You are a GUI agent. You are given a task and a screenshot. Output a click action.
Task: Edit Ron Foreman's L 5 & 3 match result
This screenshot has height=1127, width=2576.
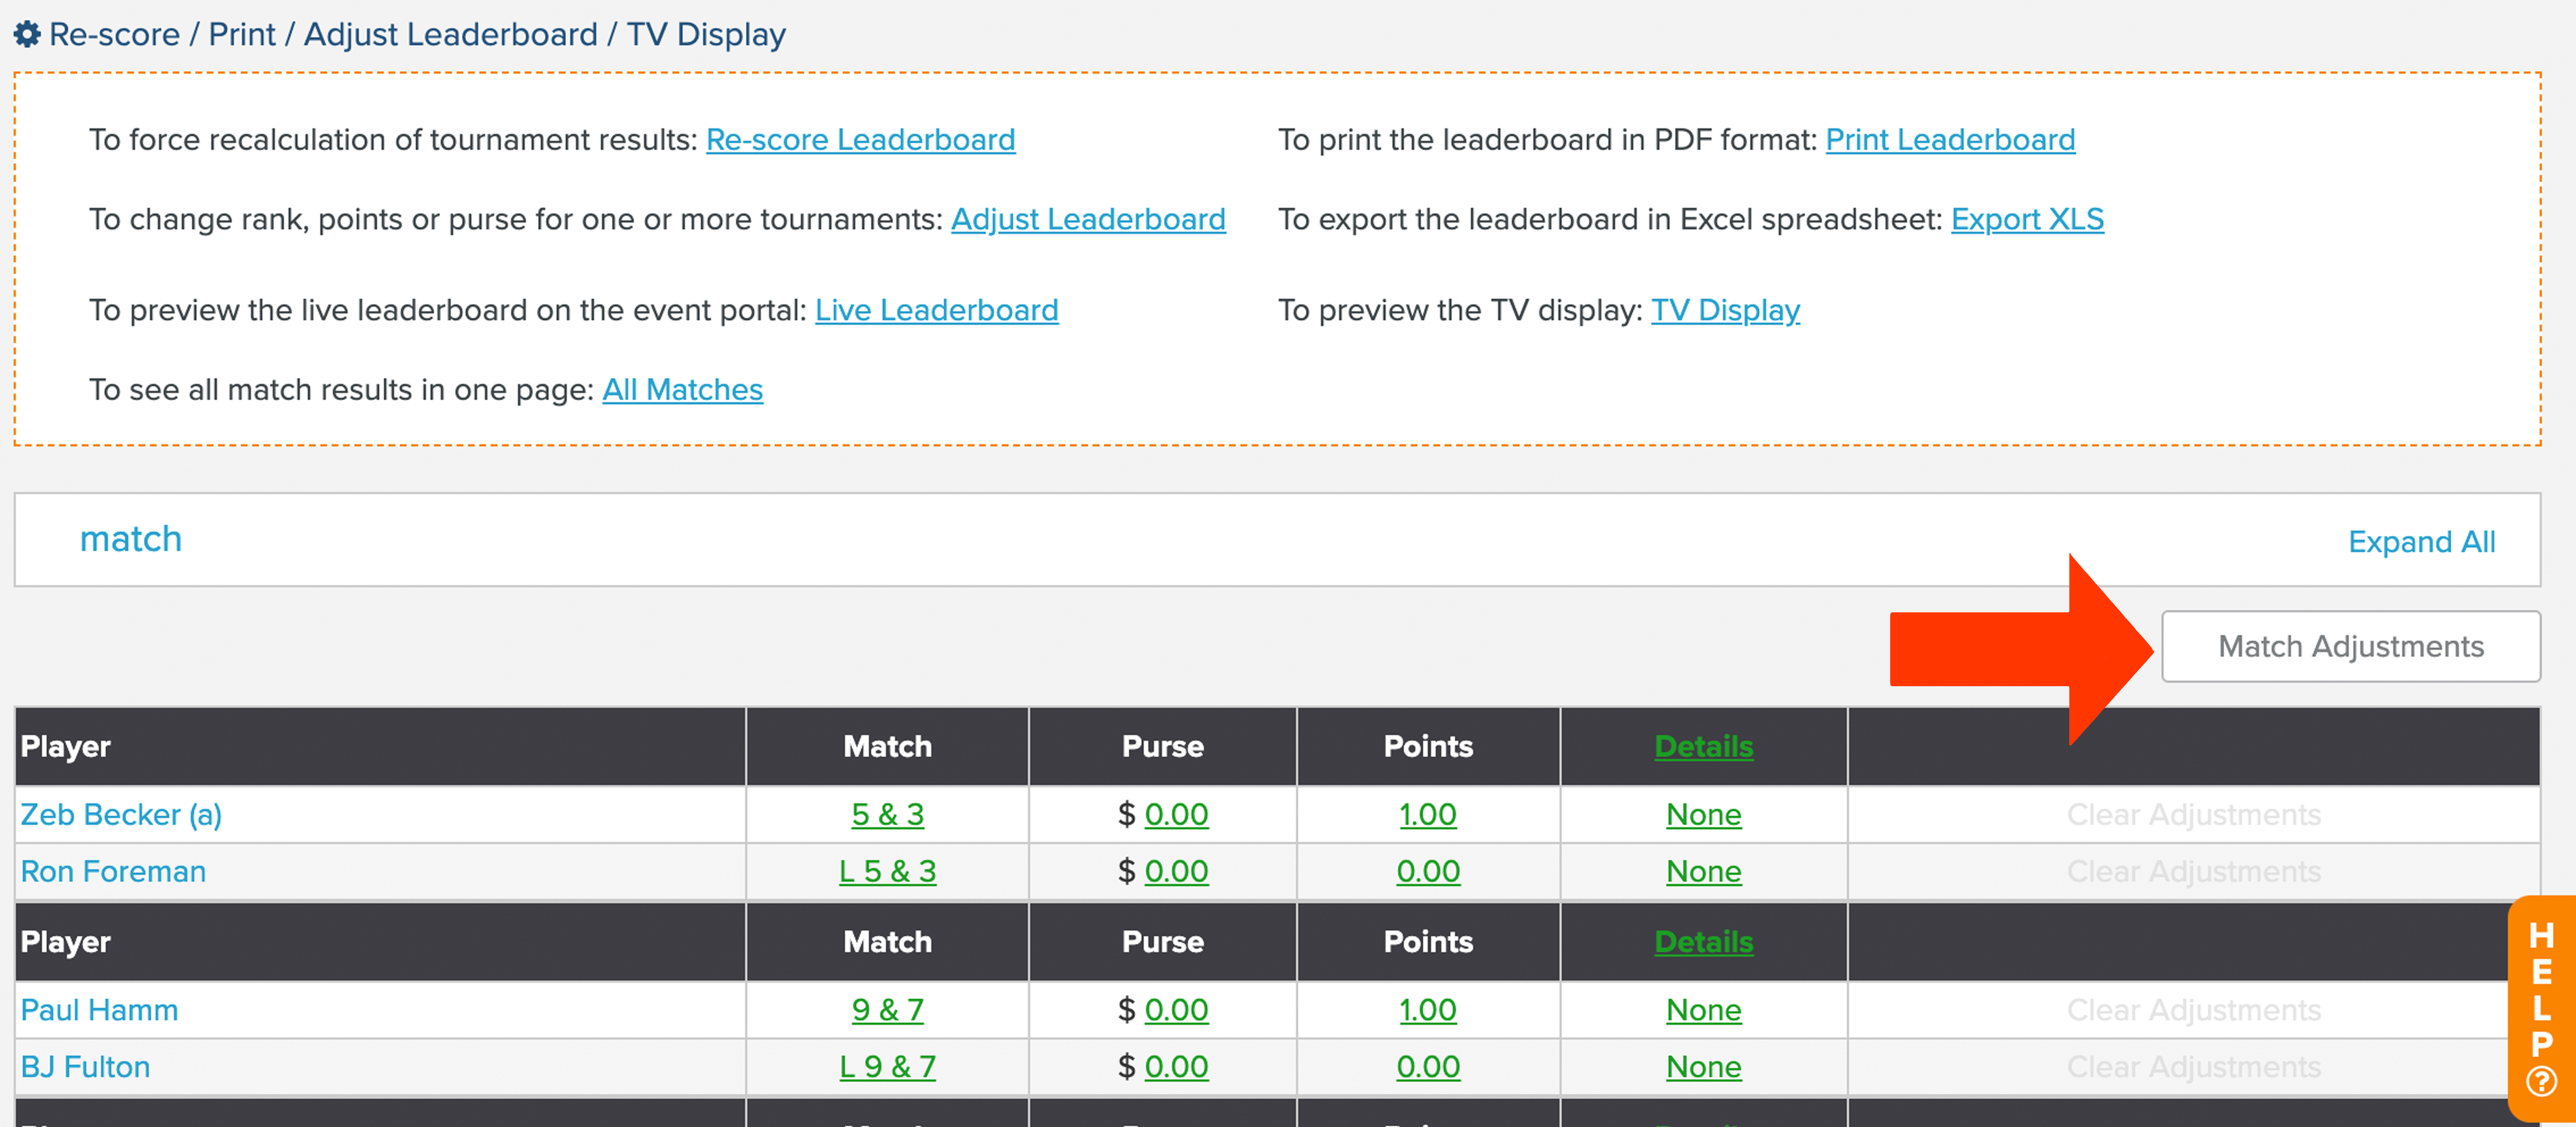887,872
